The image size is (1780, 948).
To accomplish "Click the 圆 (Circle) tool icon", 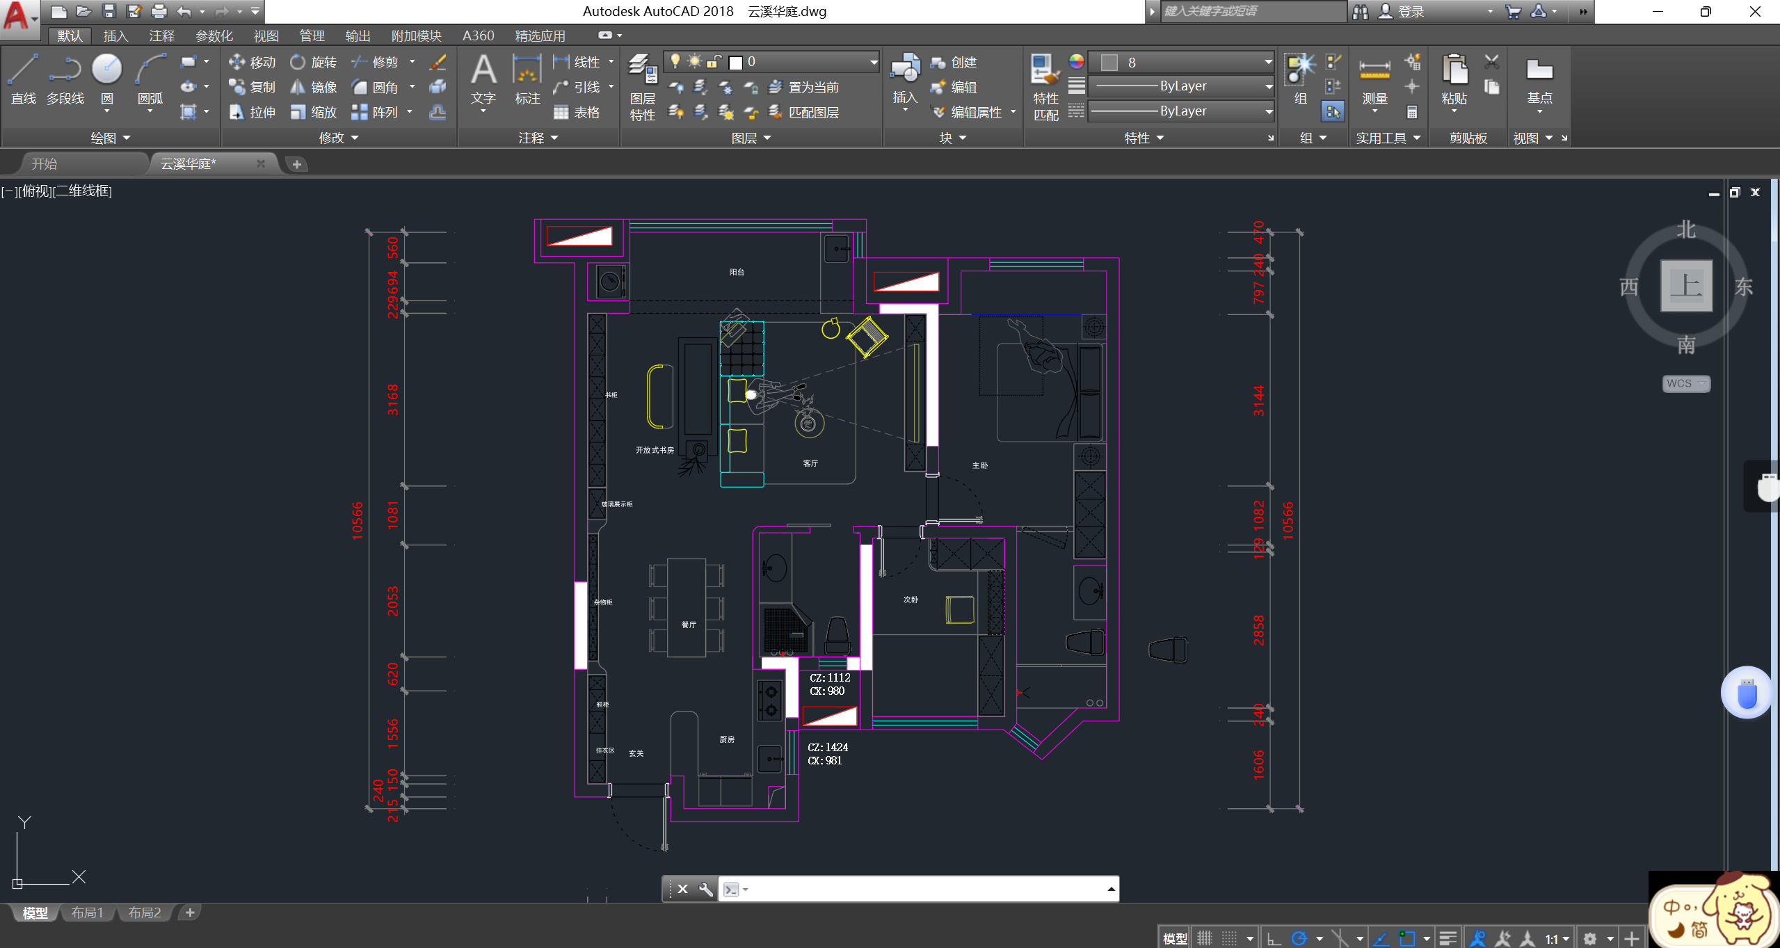I will pyautogui.click(x=106, y=70).
